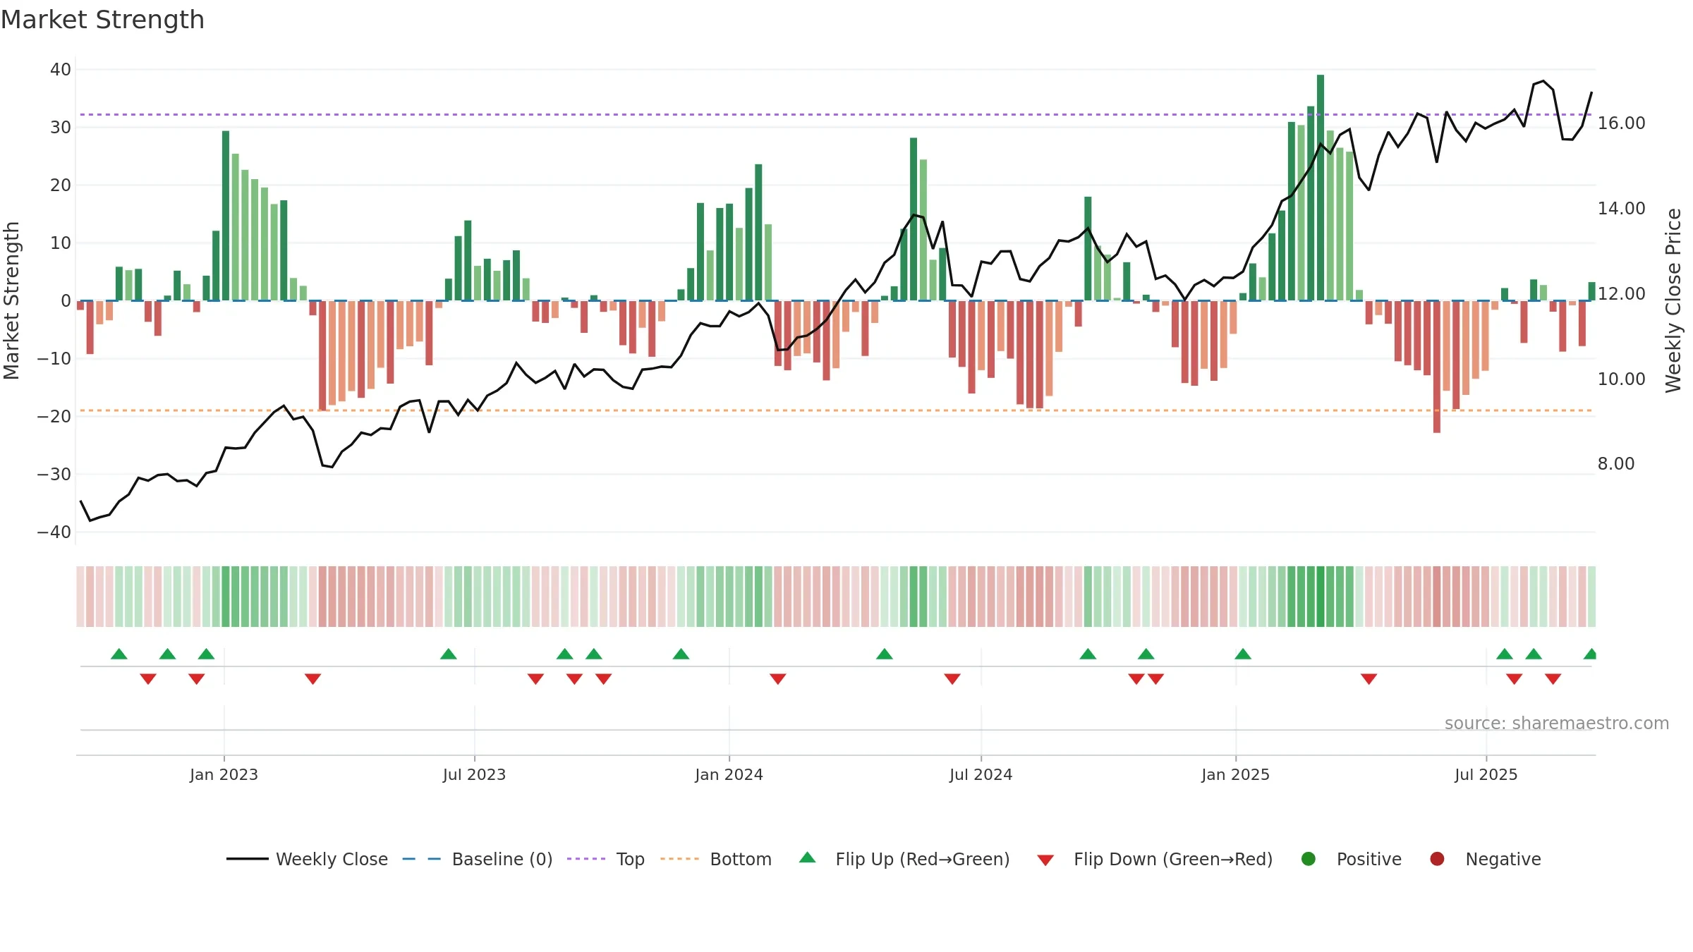Click the tallest green bar near 39 in 2025
Viewport: 1693px width, 952px height.
(x=1321, y=188)
